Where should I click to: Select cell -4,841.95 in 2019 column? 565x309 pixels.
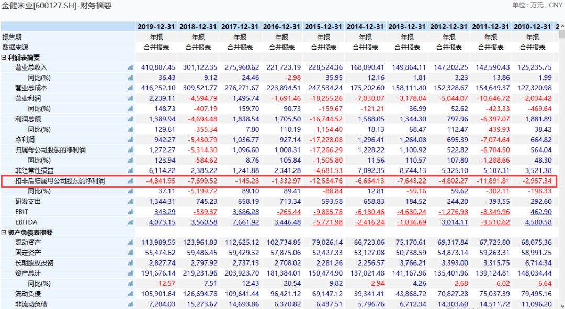point(161,181)
